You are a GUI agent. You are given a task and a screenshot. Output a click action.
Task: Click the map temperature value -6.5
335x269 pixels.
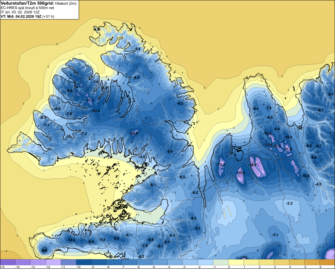tap(182, 177)
